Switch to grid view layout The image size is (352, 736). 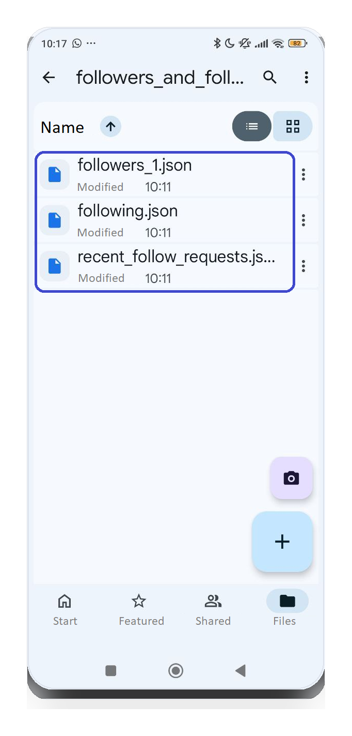292,126
